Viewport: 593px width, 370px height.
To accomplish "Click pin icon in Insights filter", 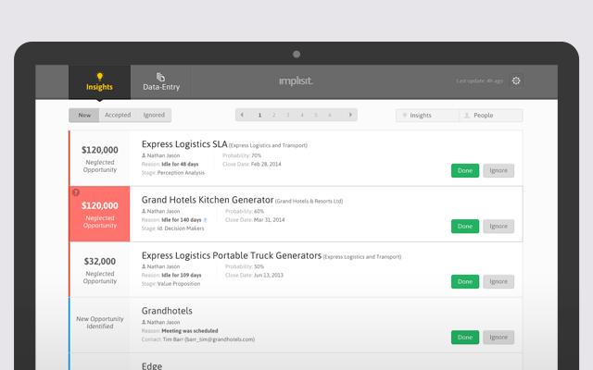I will (405, 115).
